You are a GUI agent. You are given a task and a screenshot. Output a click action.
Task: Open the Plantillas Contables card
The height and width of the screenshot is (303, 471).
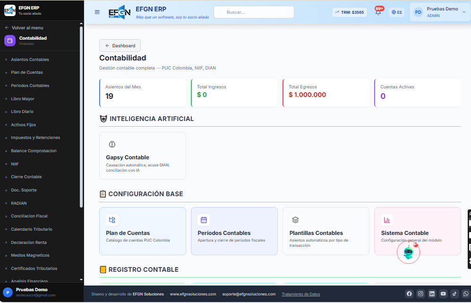325,231
